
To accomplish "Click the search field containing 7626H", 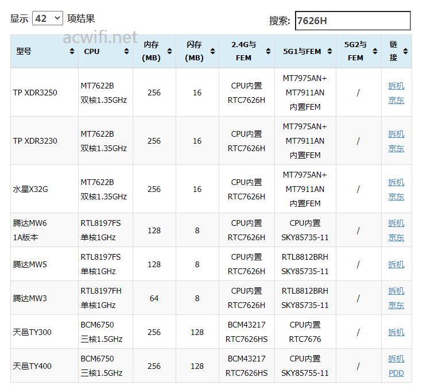I will [353, 21].
